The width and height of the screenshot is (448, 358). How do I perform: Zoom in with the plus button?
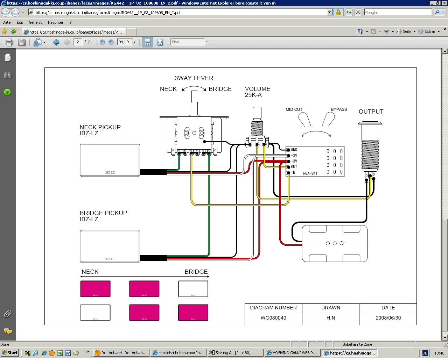tap(111, 42)
